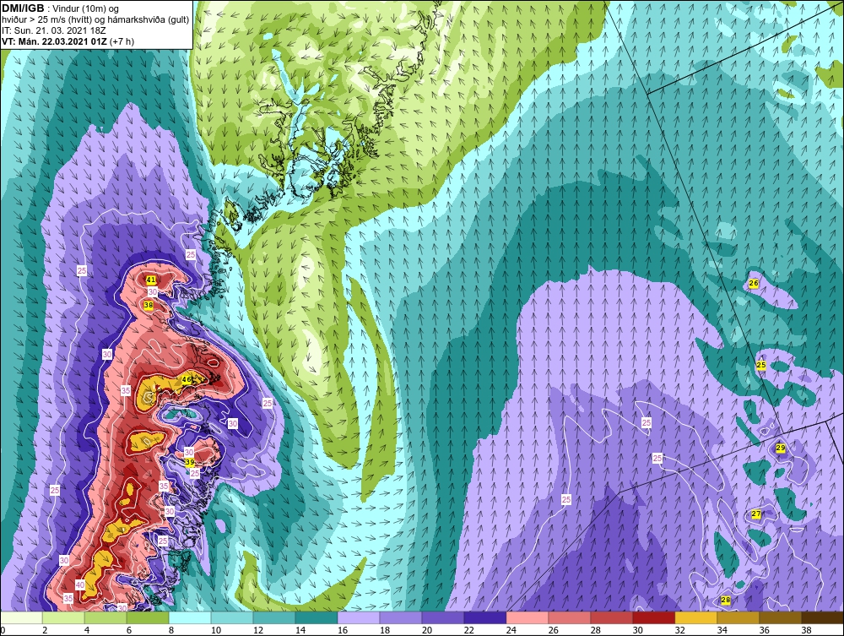Image resolution: width=844 pixels, height=636 pixels.
Task: Click the white contour label 40
Action: 79,584
